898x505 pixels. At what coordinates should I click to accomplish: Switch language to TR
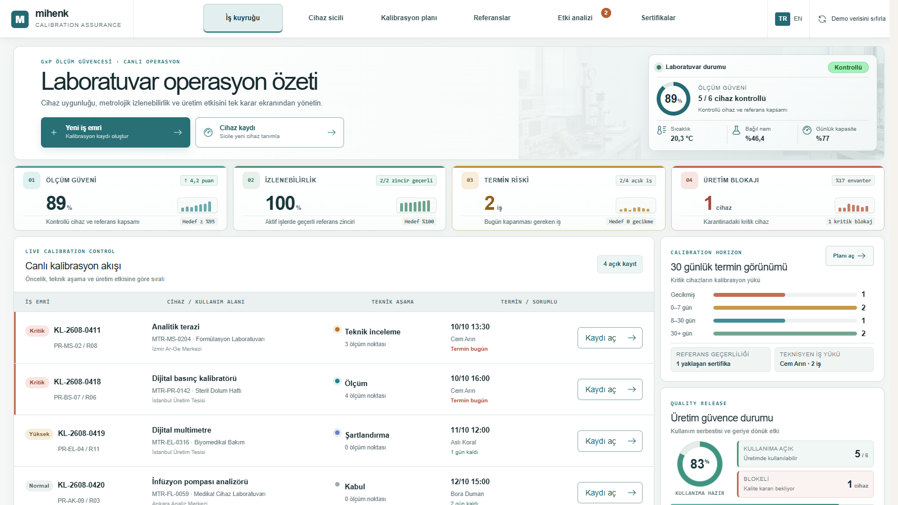click(782, 19)
